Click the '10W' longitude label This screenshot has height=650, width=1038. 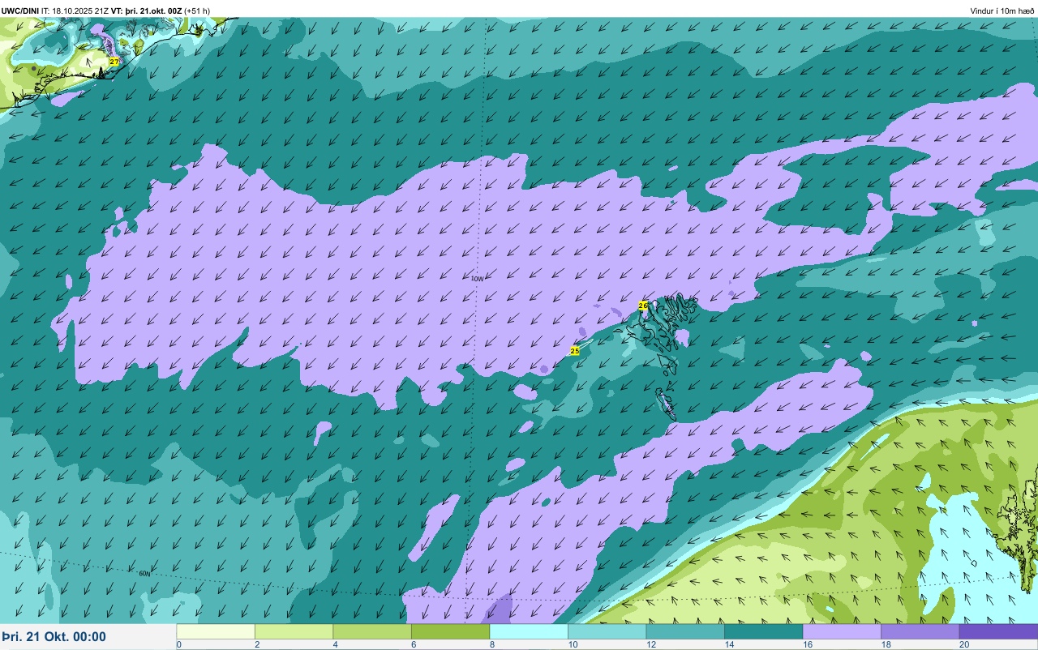click(477, 279)
